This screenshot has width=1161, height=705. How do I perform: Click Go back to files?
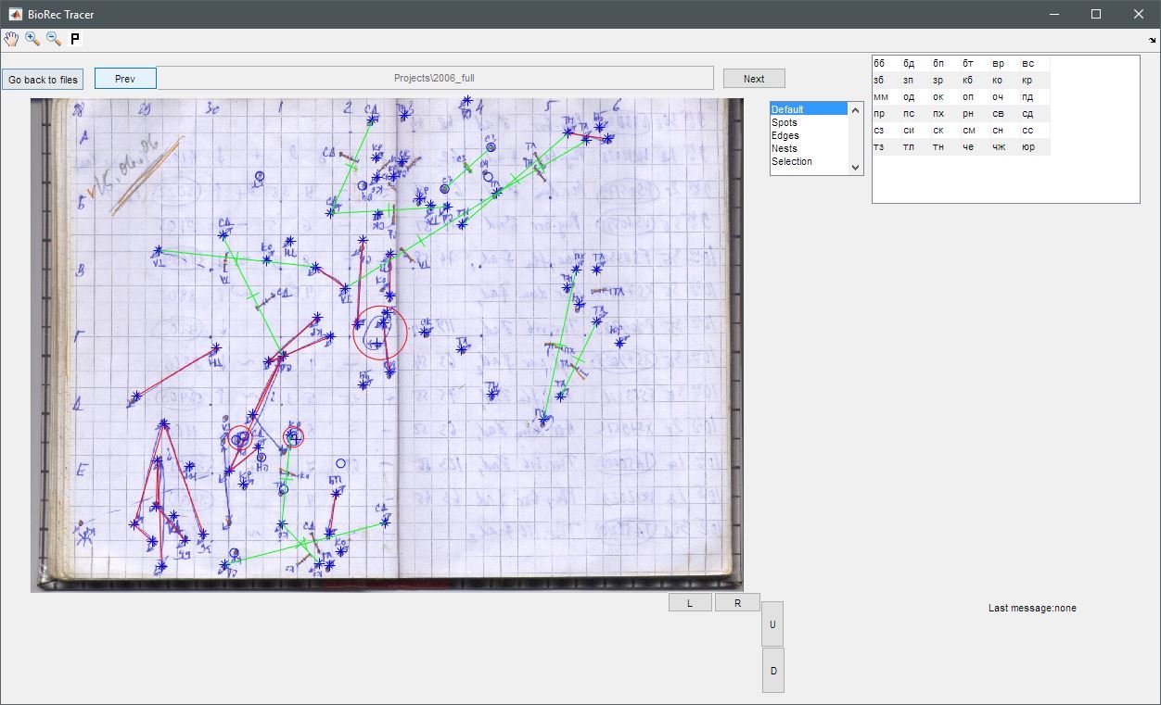click(43, 80)
